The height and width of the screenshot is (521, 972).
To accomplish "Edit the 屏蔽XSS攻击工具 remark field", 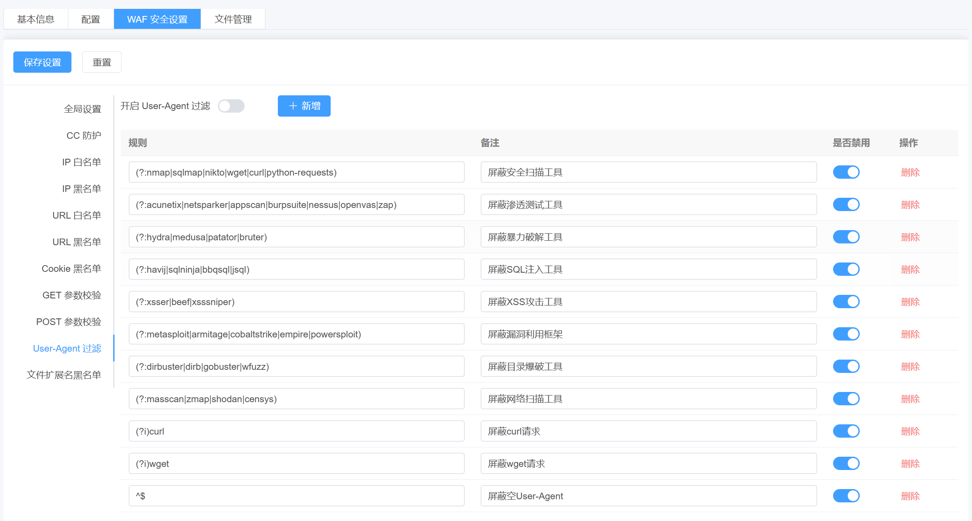I will (x=648, y=302).
